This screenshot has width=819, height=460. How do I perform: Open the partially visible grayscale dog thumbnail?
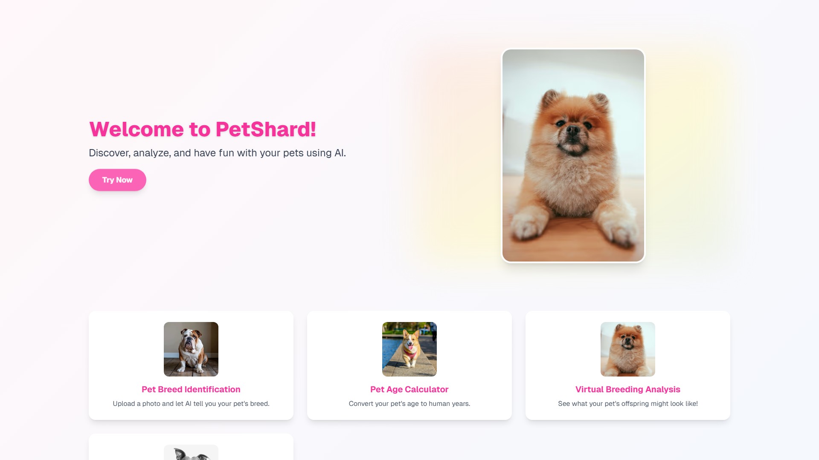[191, 452]
